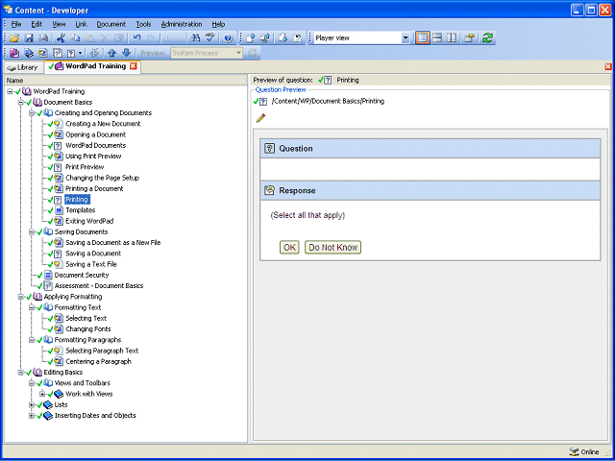Select Assessment - Document Basics item
This screenshot has width=615, height=461.
click(x=99, y=286)
